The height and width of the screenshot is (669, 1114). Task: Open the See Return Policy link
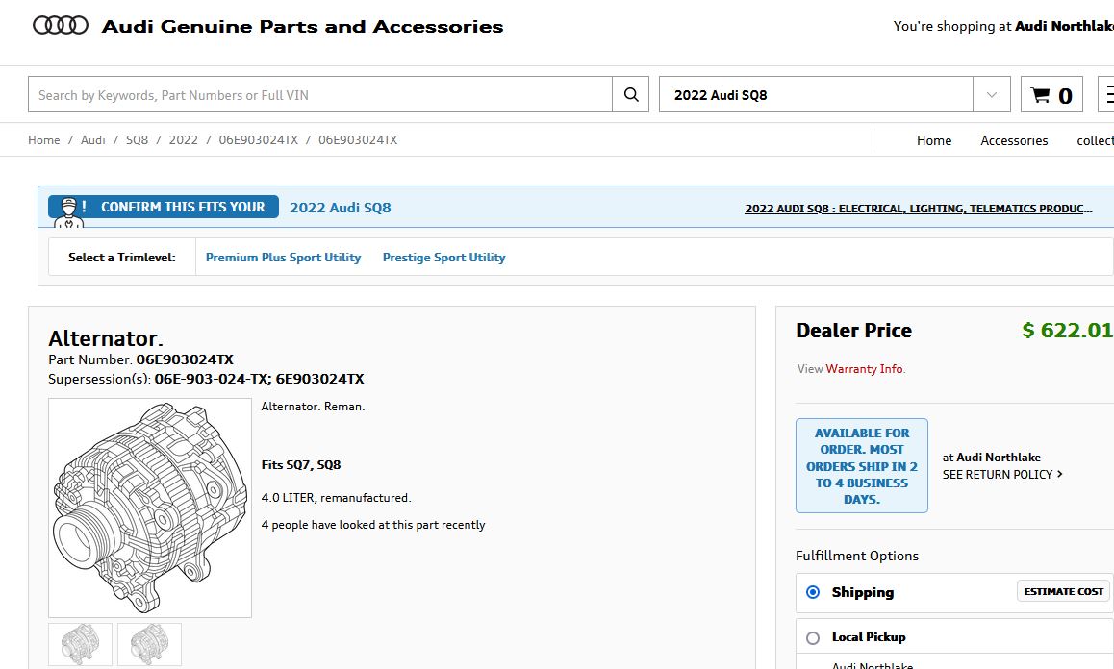pos(1002,475)
